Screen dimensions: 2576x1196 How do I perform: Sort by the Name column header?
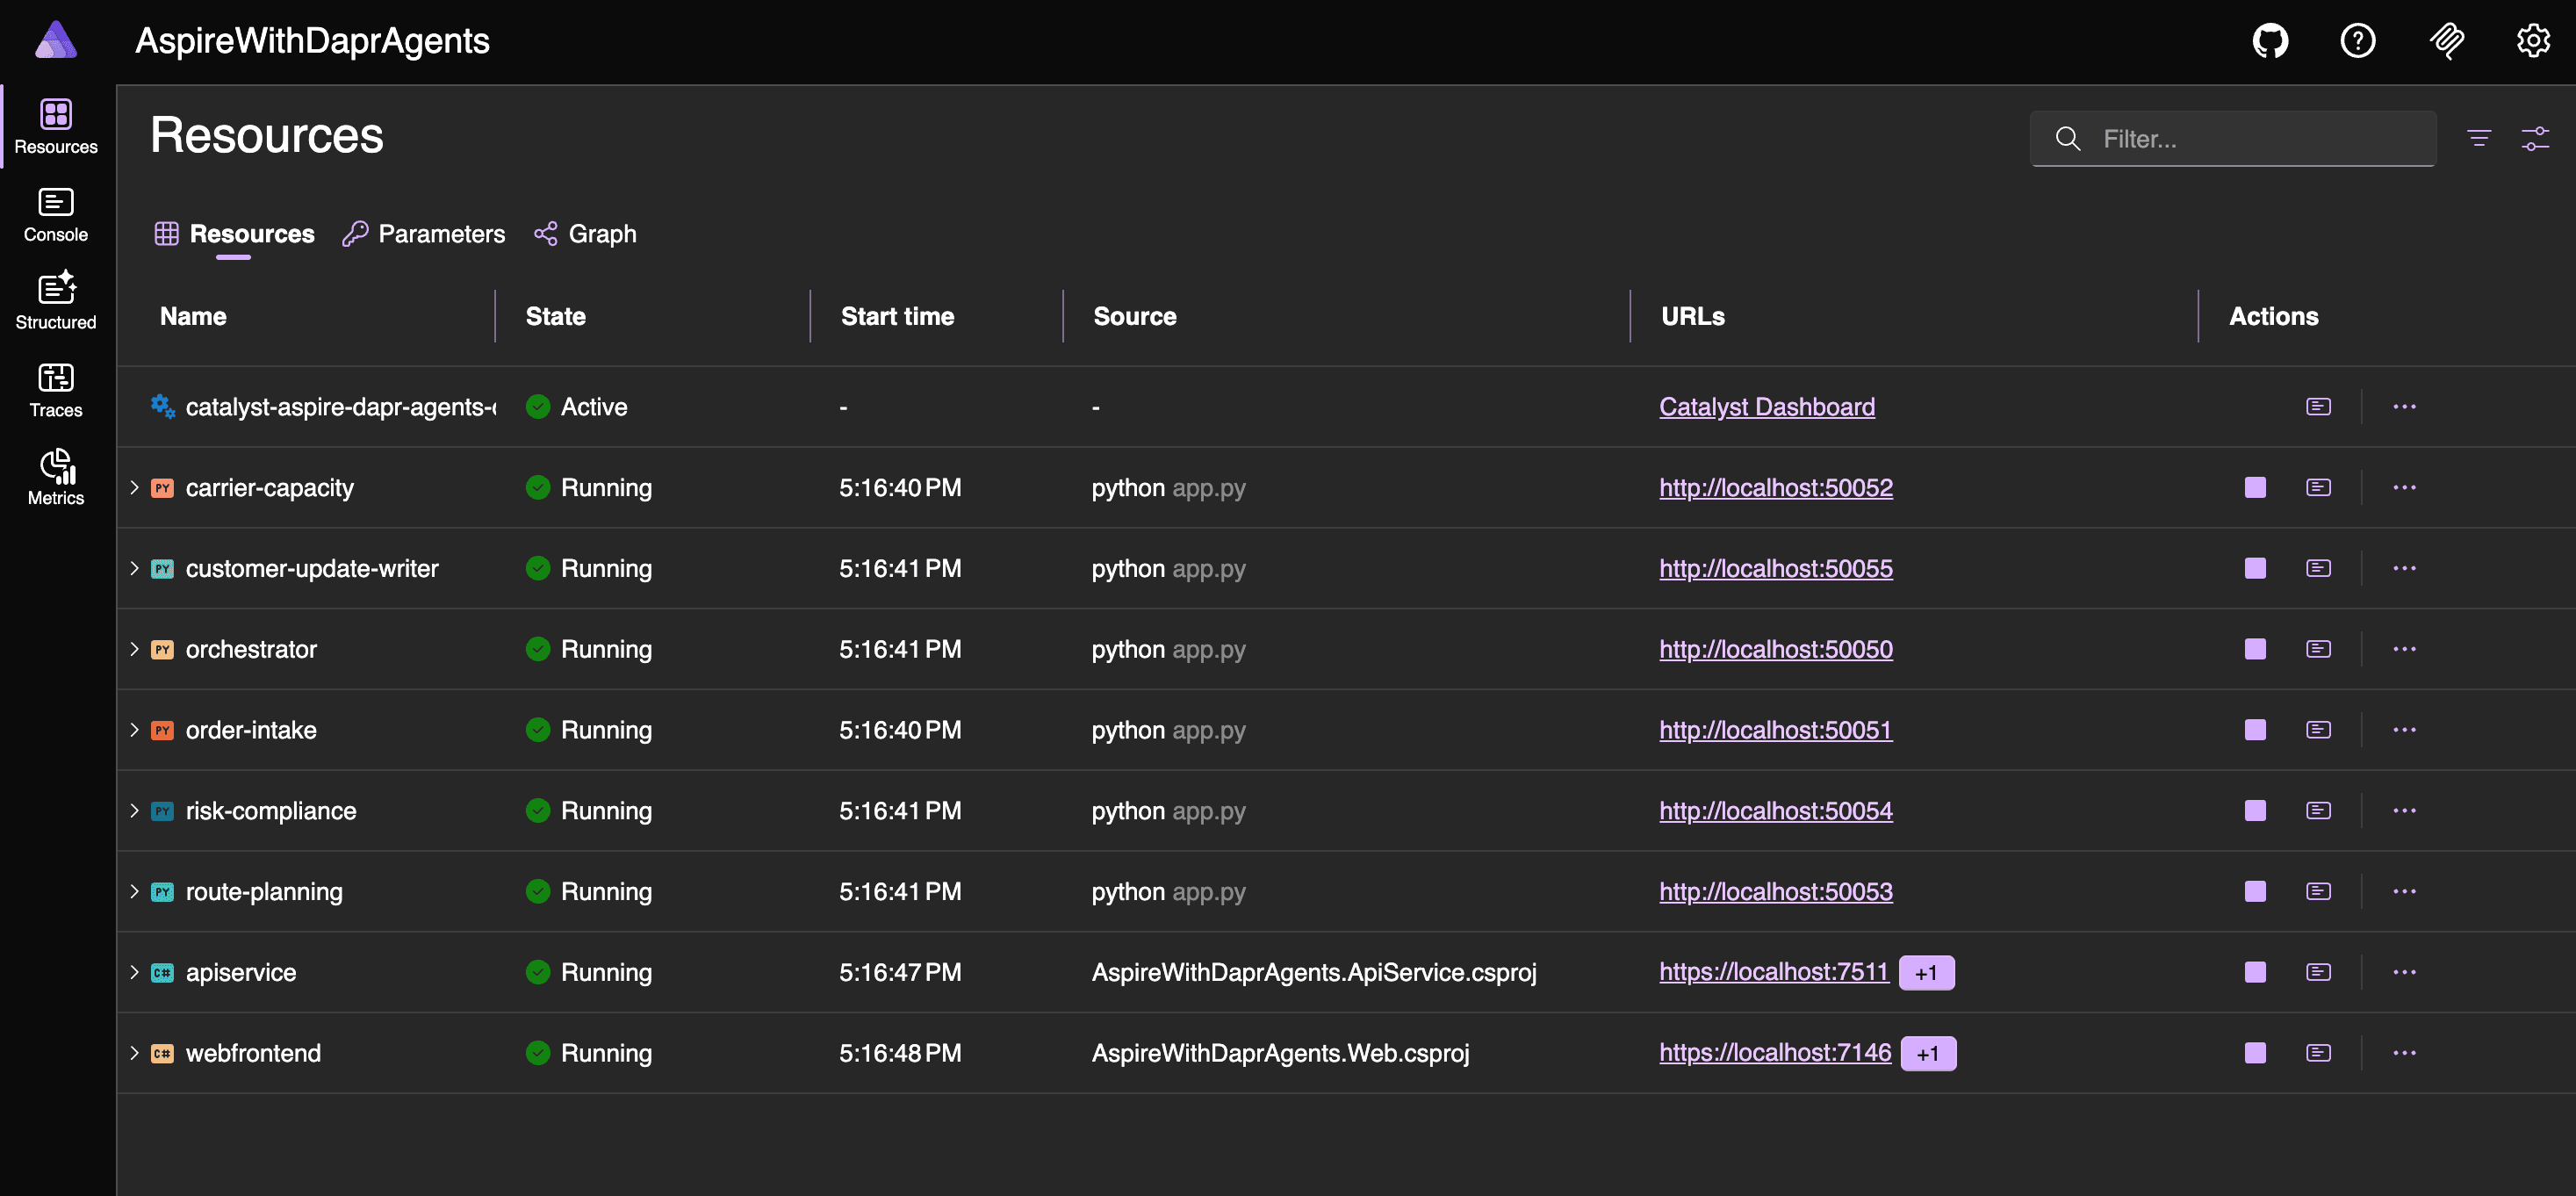[x=193, y=316]
